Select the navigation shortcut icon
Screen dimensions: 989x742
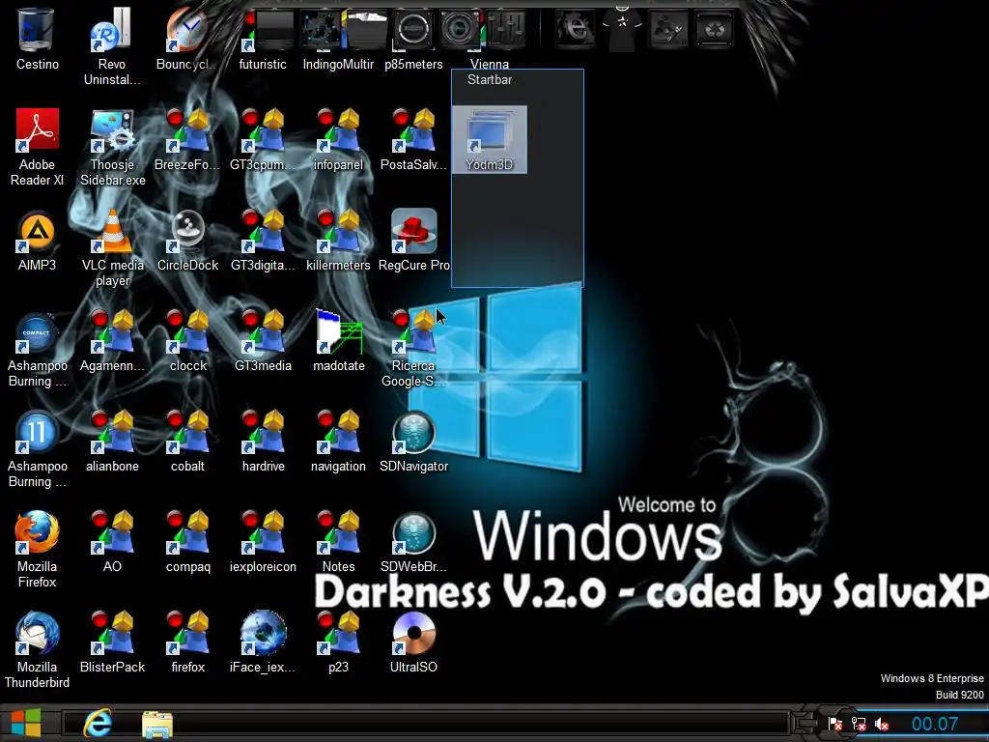tap(338, 432)
